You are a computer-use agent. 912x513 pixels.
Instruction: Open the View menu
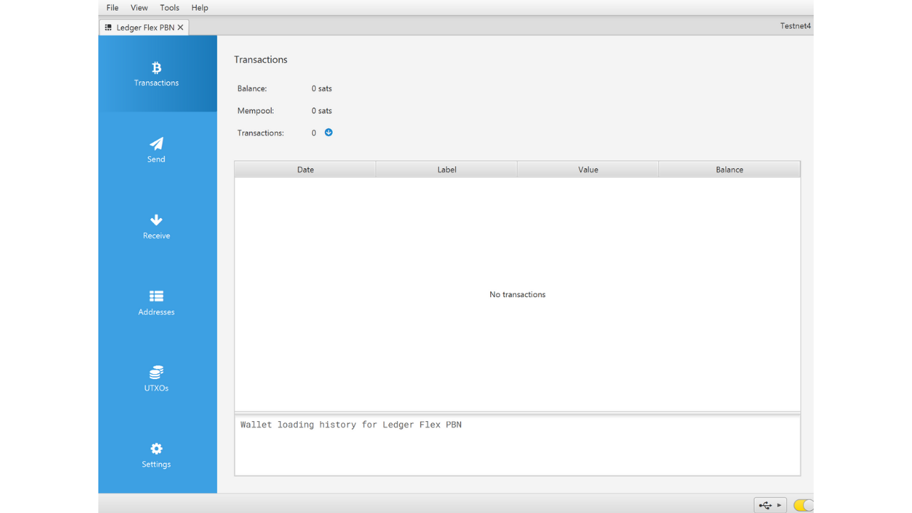(139, 8)
